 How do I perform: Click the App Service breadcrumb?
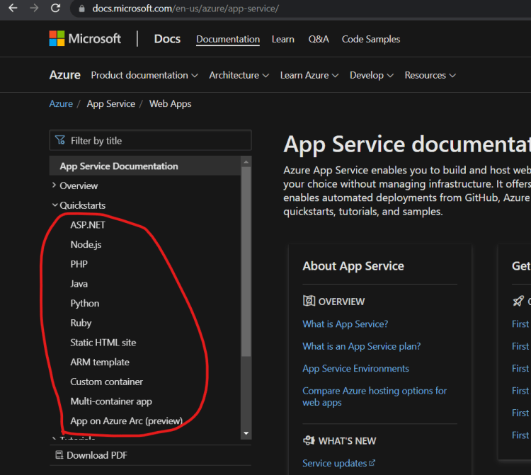(111, 103)
